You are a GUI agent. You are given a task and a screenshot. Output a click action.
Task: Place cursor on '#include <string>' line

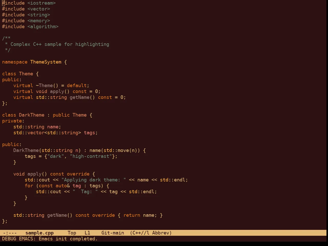(x=26, y=15)
